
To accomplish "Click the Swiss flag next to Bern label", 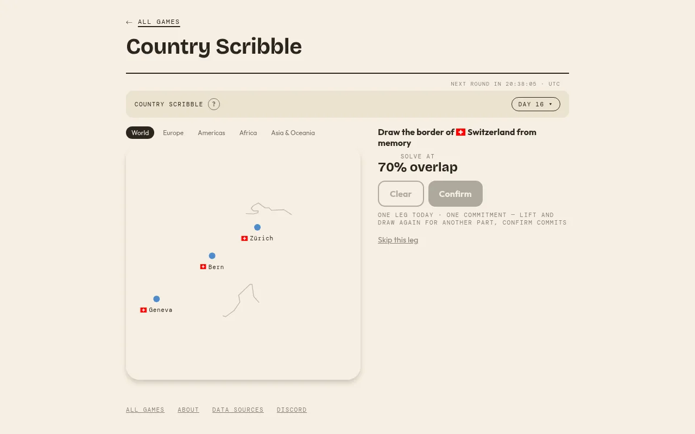I will pyautogui.click(x=203, y=267).
